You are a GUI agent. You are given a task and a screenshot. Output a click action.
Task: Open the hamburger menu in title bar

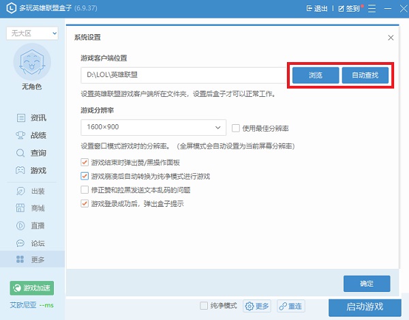(x=372, y=8)
